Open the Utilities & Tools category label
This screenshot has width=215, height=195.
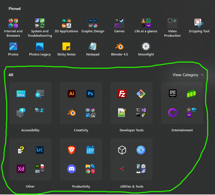[132, 186]
